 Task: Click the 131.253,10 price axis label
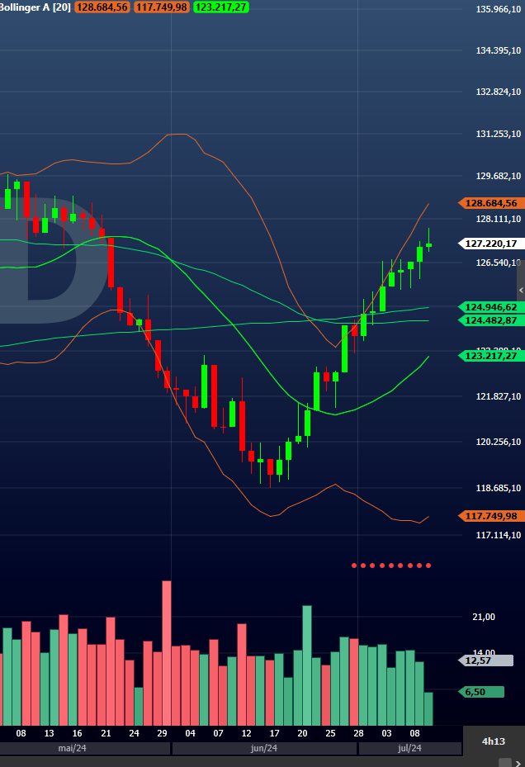pos(498,134)
